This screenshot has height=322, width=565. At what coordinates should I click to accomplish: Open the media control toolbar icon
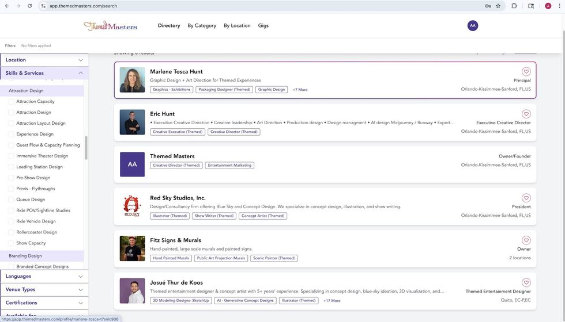coord(531,6)
